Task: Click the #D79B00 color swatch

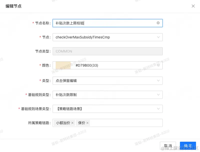Action: coord(63,65)
